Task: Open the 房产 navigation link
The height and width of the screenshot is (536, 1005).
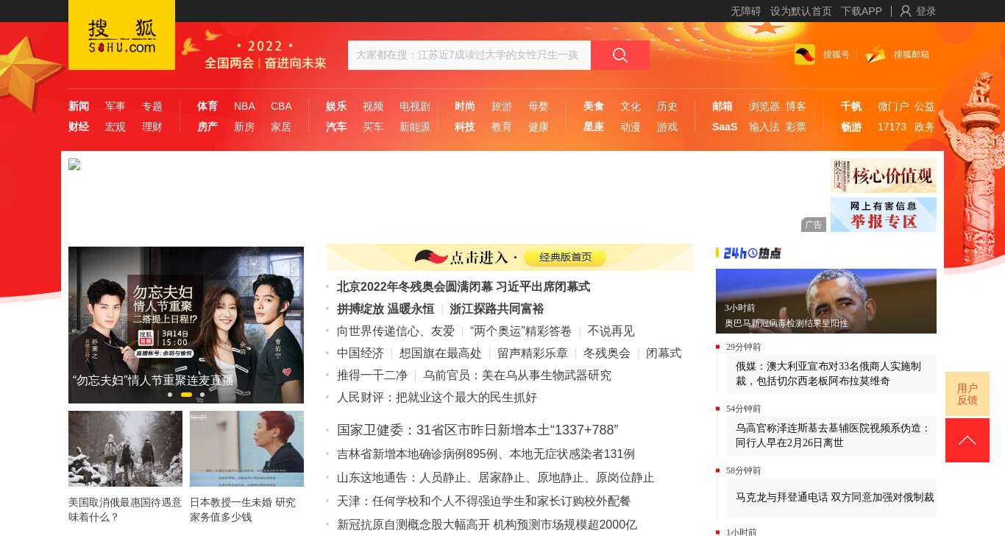Action: (207, 127)
